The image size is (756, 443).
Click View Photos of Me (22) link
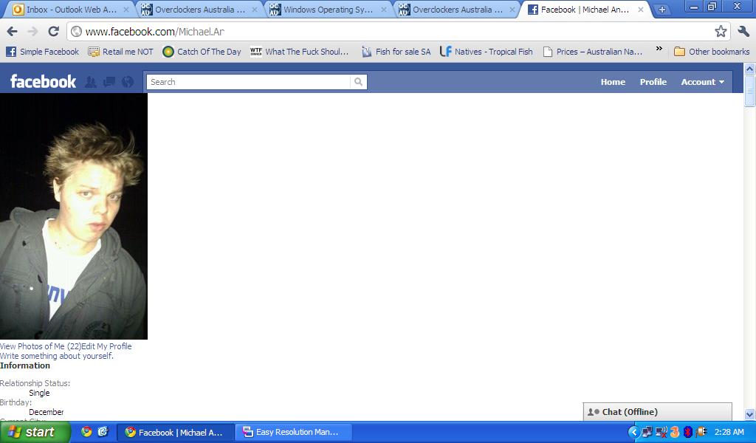pyautogui.click(x=40, y=346)
